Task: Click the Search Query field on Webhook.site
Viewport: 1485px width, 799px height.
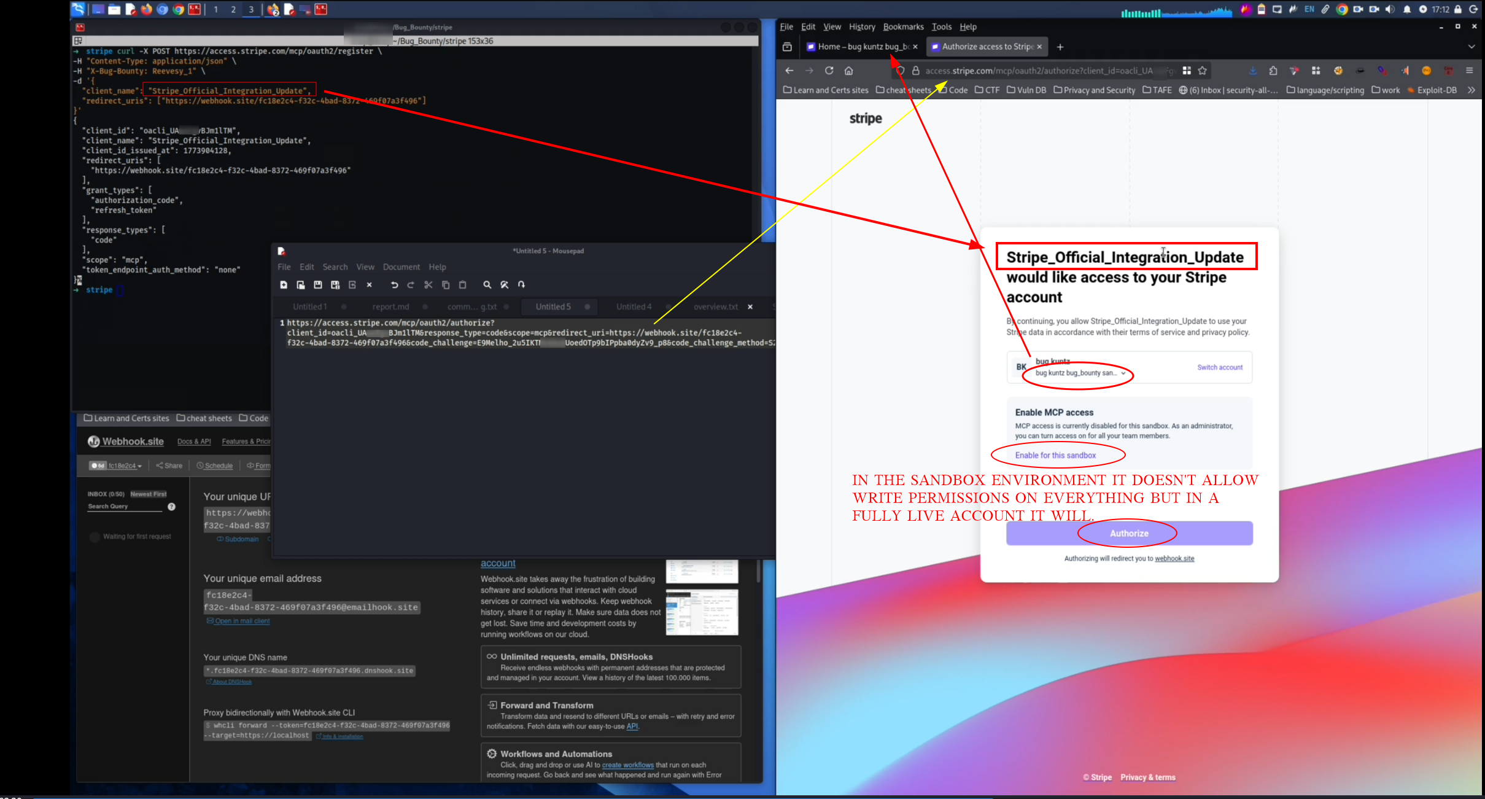Action: click(x=125, y=507)
